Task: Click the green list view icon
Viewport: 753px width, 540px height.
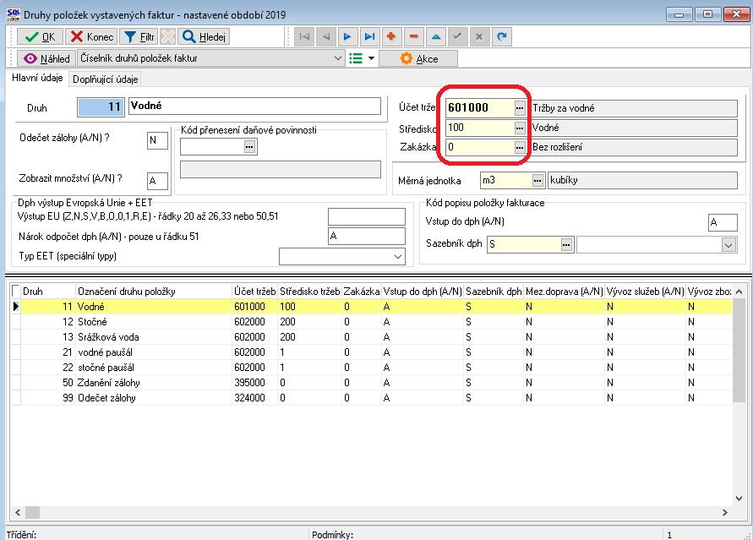Action: 355,58
